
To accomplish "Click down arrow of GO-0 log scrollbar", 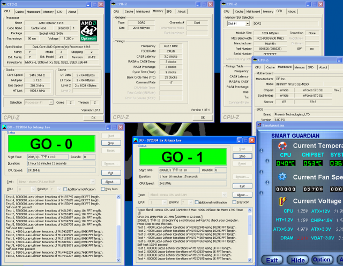I will click(x=118, y=260).
